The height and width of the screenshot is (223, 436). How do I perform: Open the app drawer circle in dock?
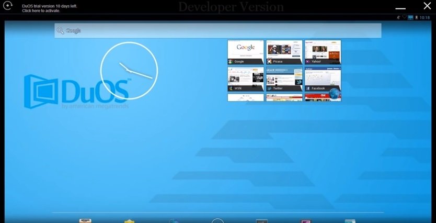tap(217, 221)
